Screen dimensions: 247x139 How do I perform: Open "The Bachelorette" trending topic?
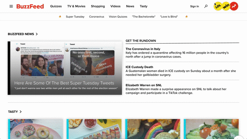(x=144, y=17)
